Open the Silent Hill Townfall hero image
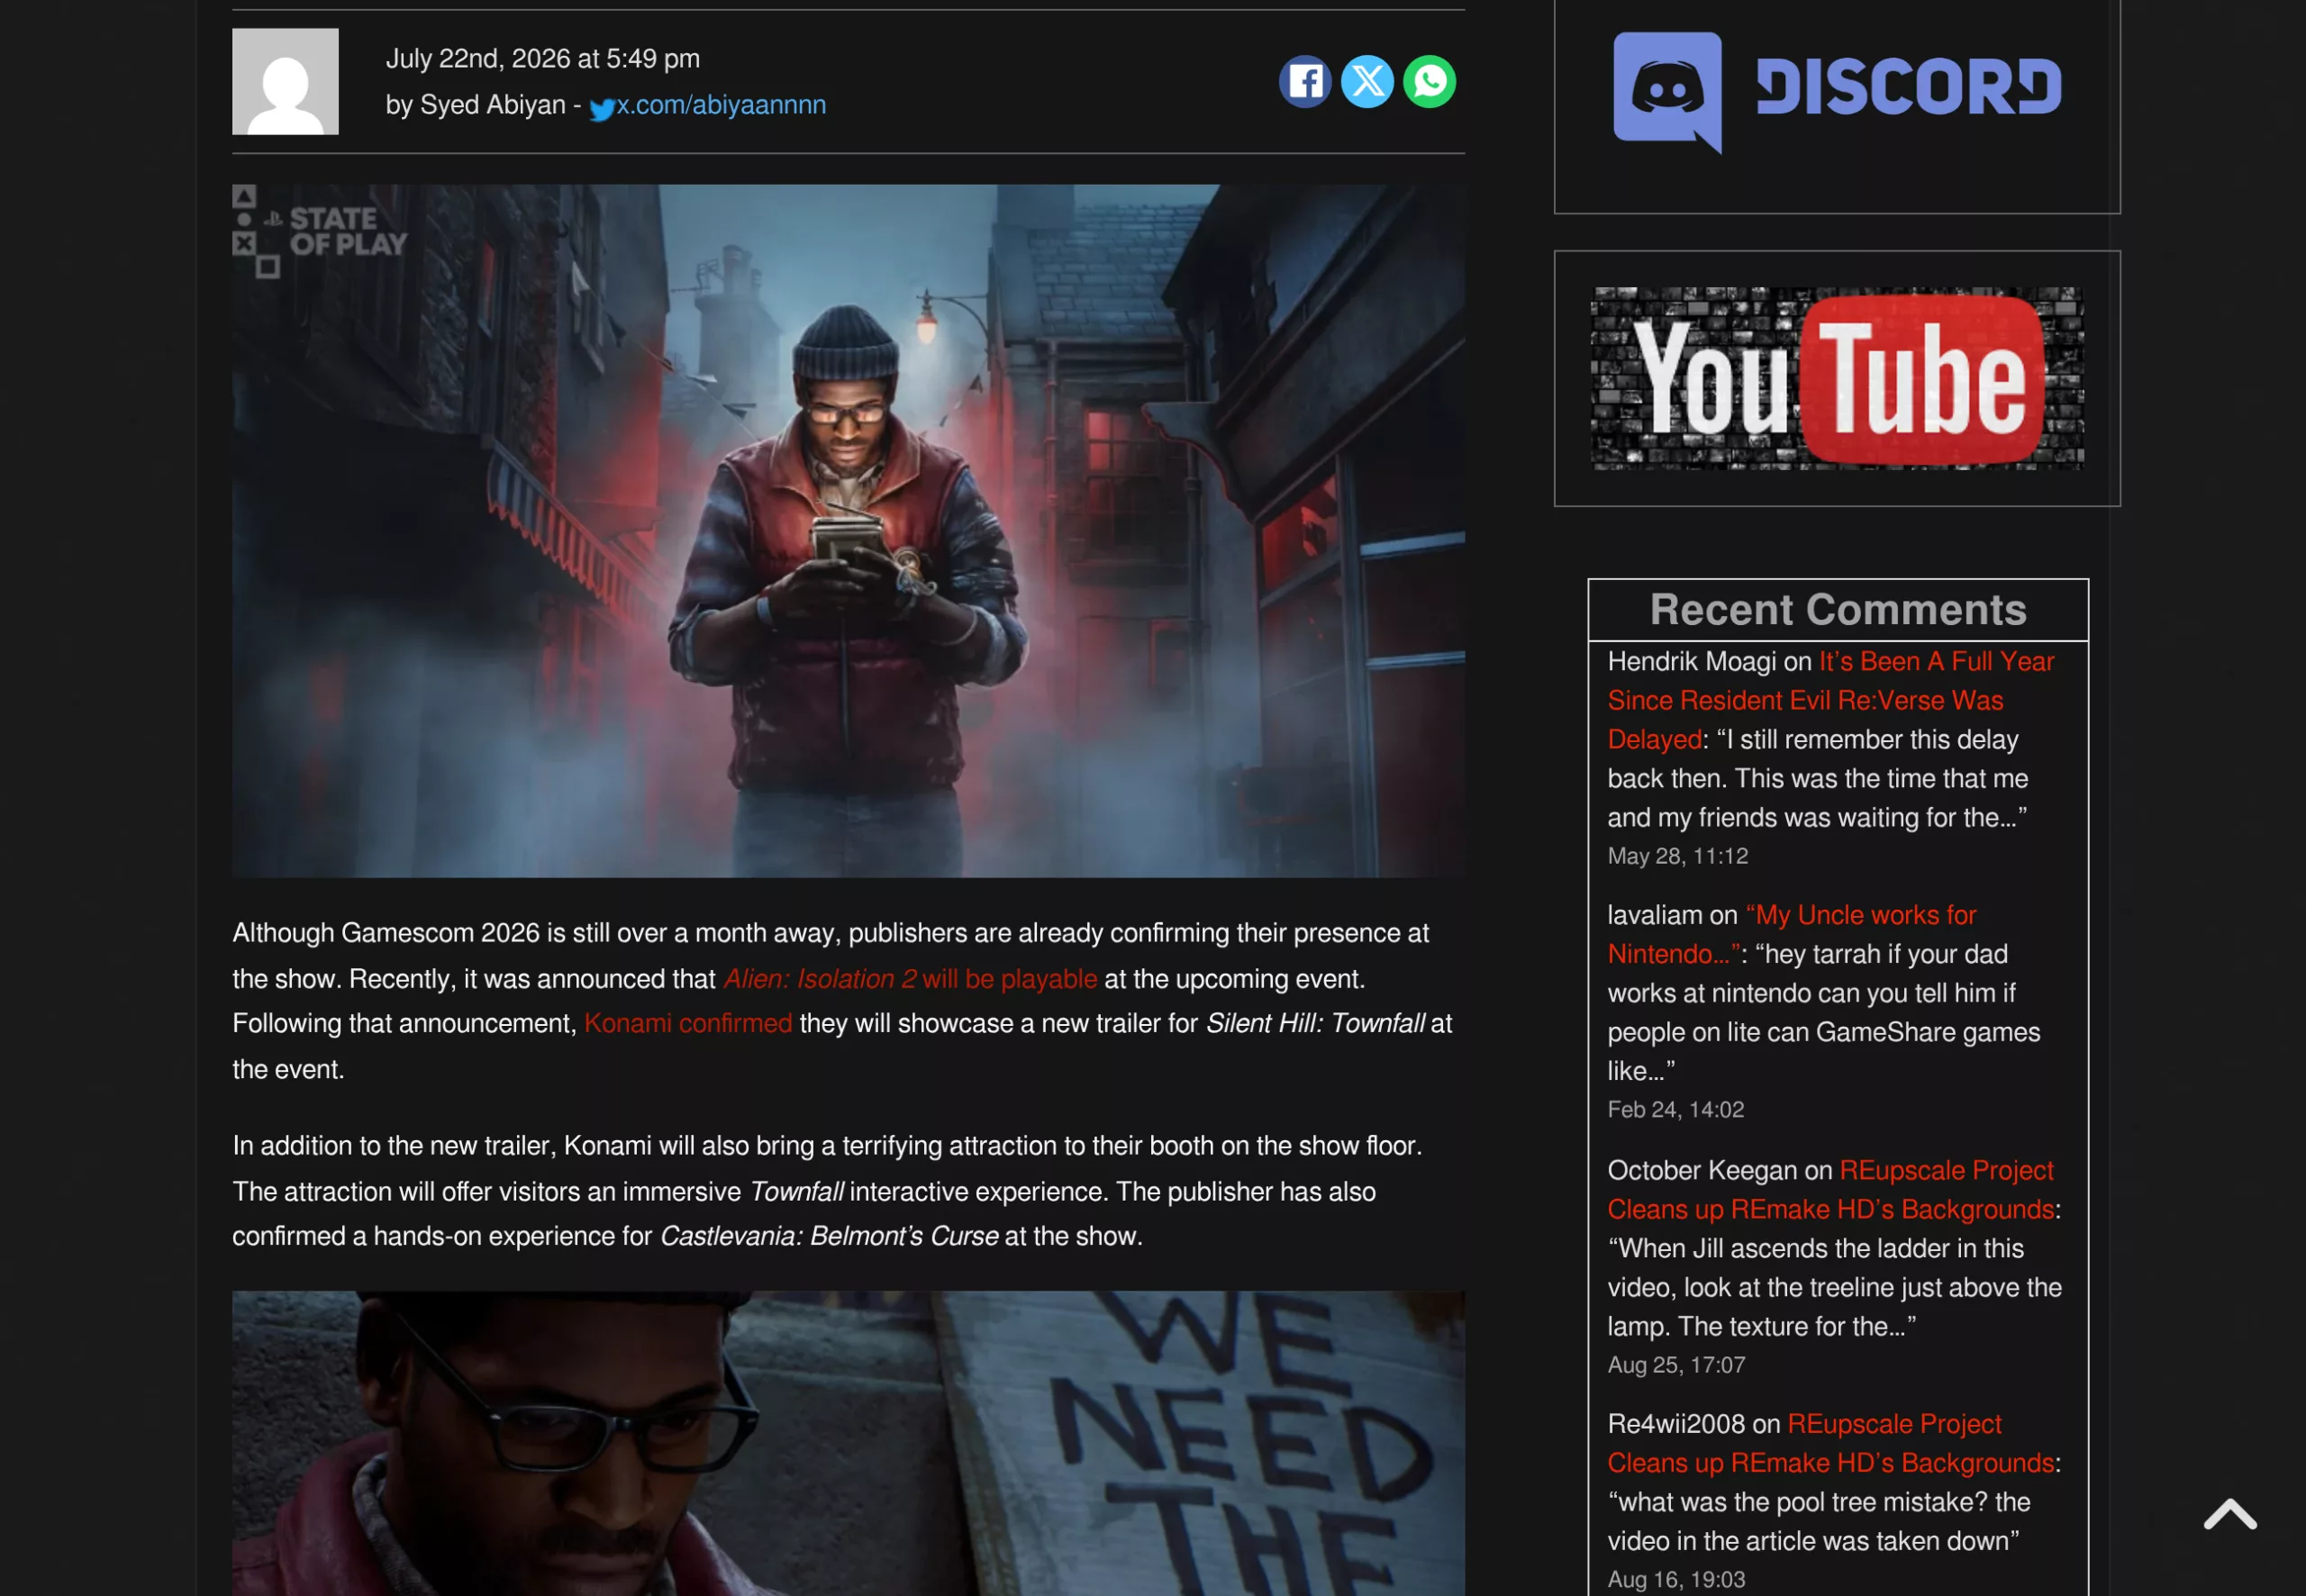The image size is (2306, 1596). 848,530
